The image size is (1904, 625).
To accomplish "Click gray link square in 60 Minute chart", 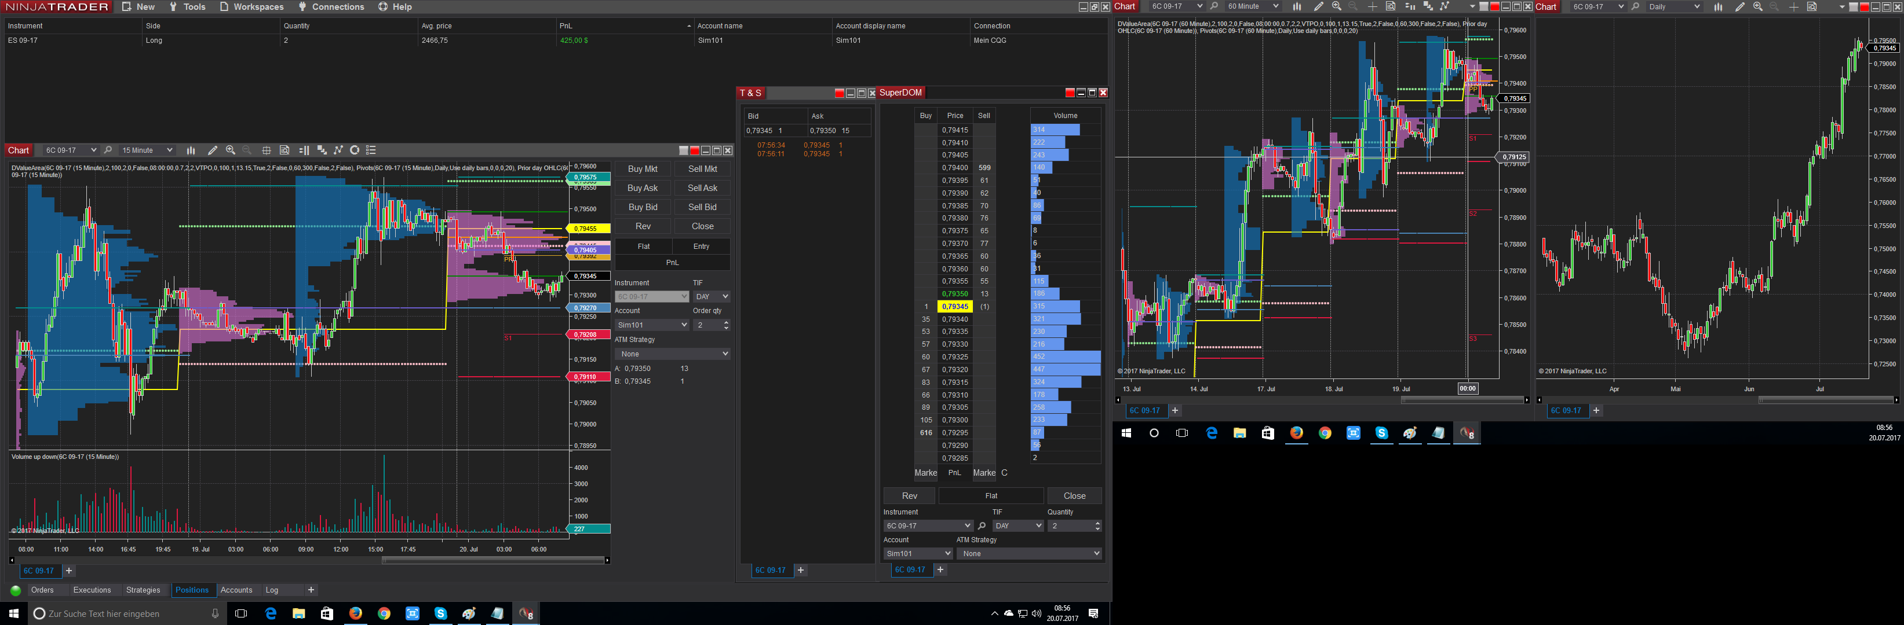I will tap(1483, 6).
